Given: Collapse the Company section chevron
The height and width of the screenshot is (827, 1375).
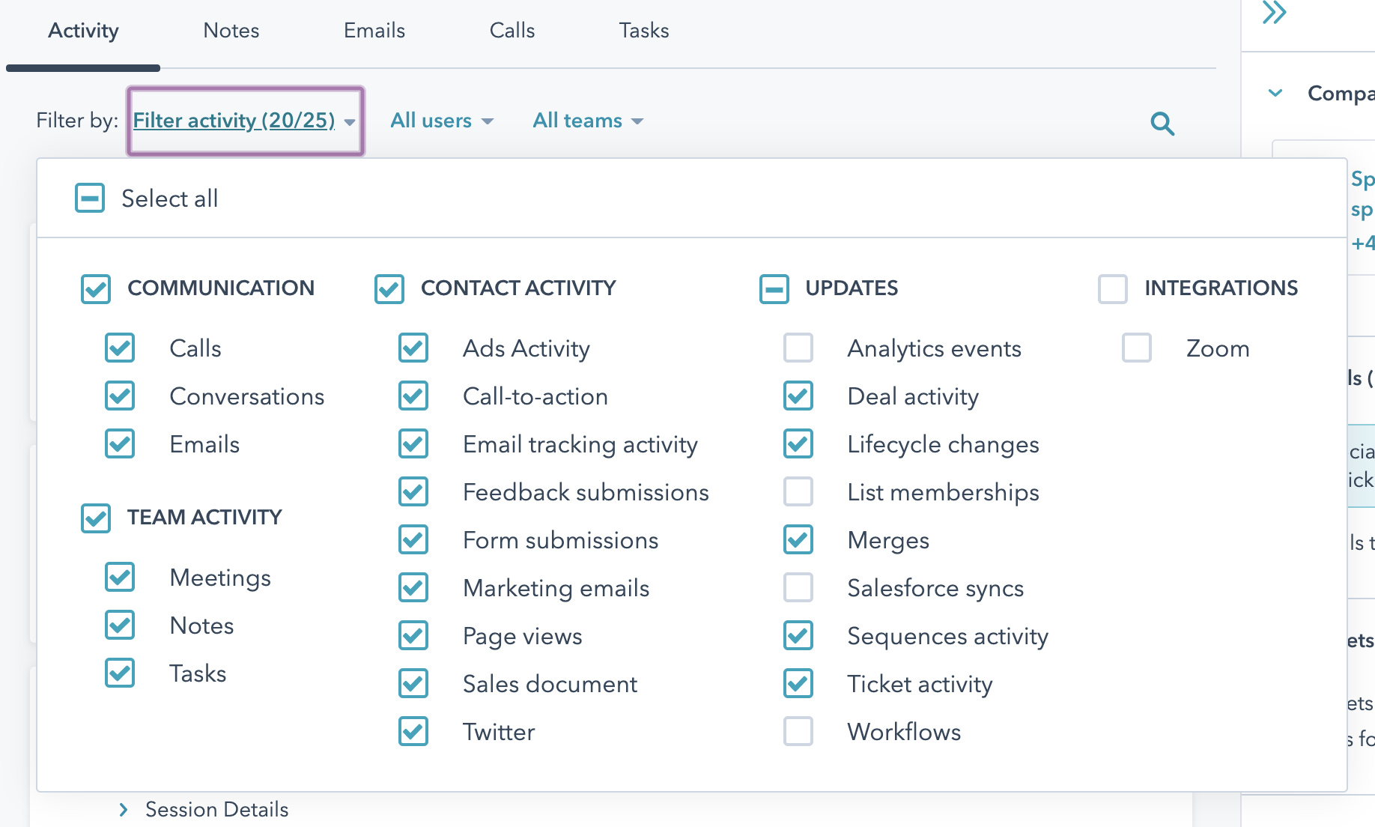Looking at the screenshot, I should point(1275,94).
